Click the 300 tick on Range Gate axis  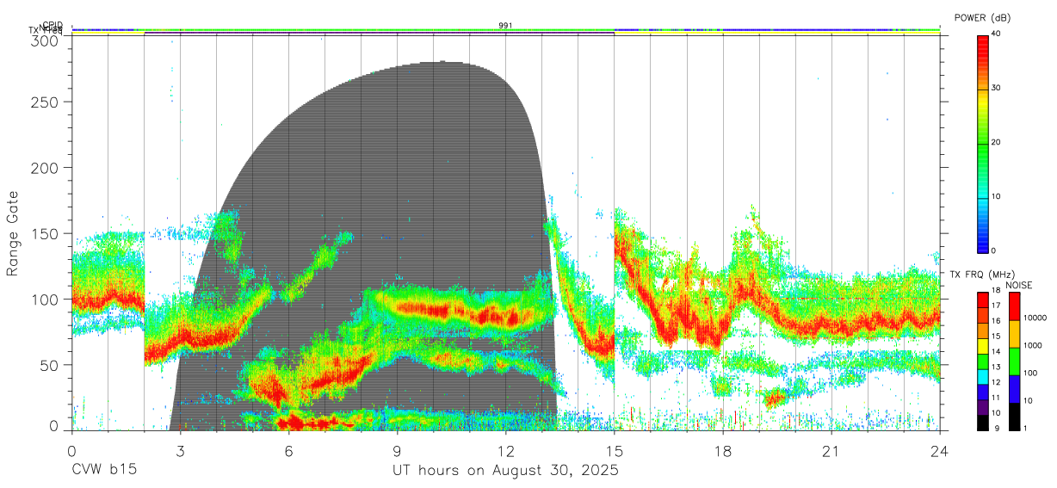46,40
